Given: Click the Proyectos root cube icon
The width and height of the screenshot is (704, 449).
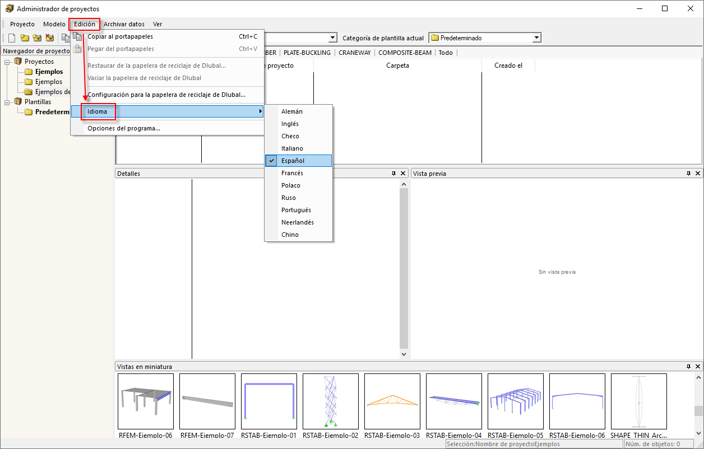Looking at the screenshot, I should (18, 62).
